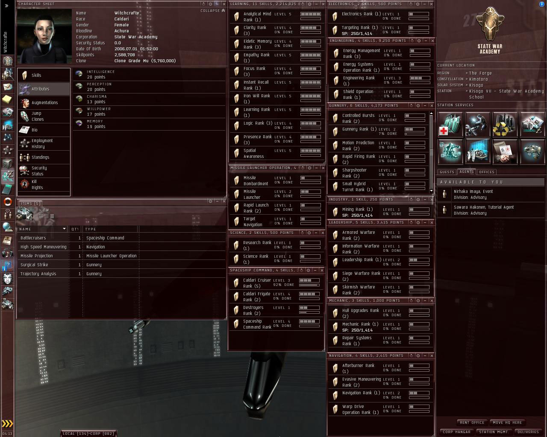Open Augmentations in character sheet

[x=44, y=102]
